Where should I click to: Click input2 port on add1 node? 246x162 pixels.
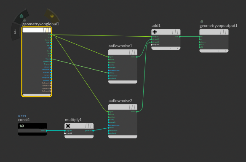pyautogui.click(x=152, y=39)
